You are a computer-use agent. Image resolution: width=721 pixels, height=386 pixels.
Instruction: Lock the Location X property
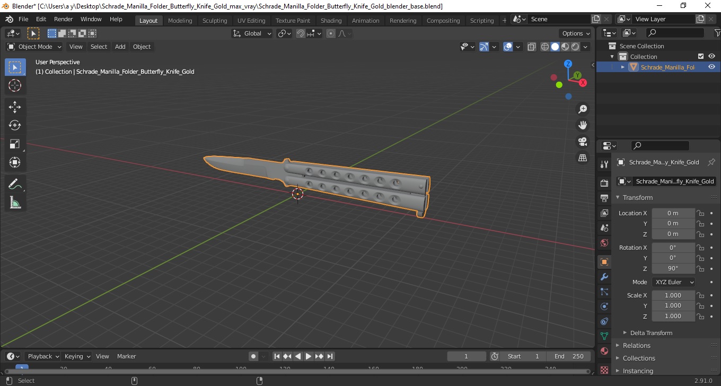(x=700, y=213)
